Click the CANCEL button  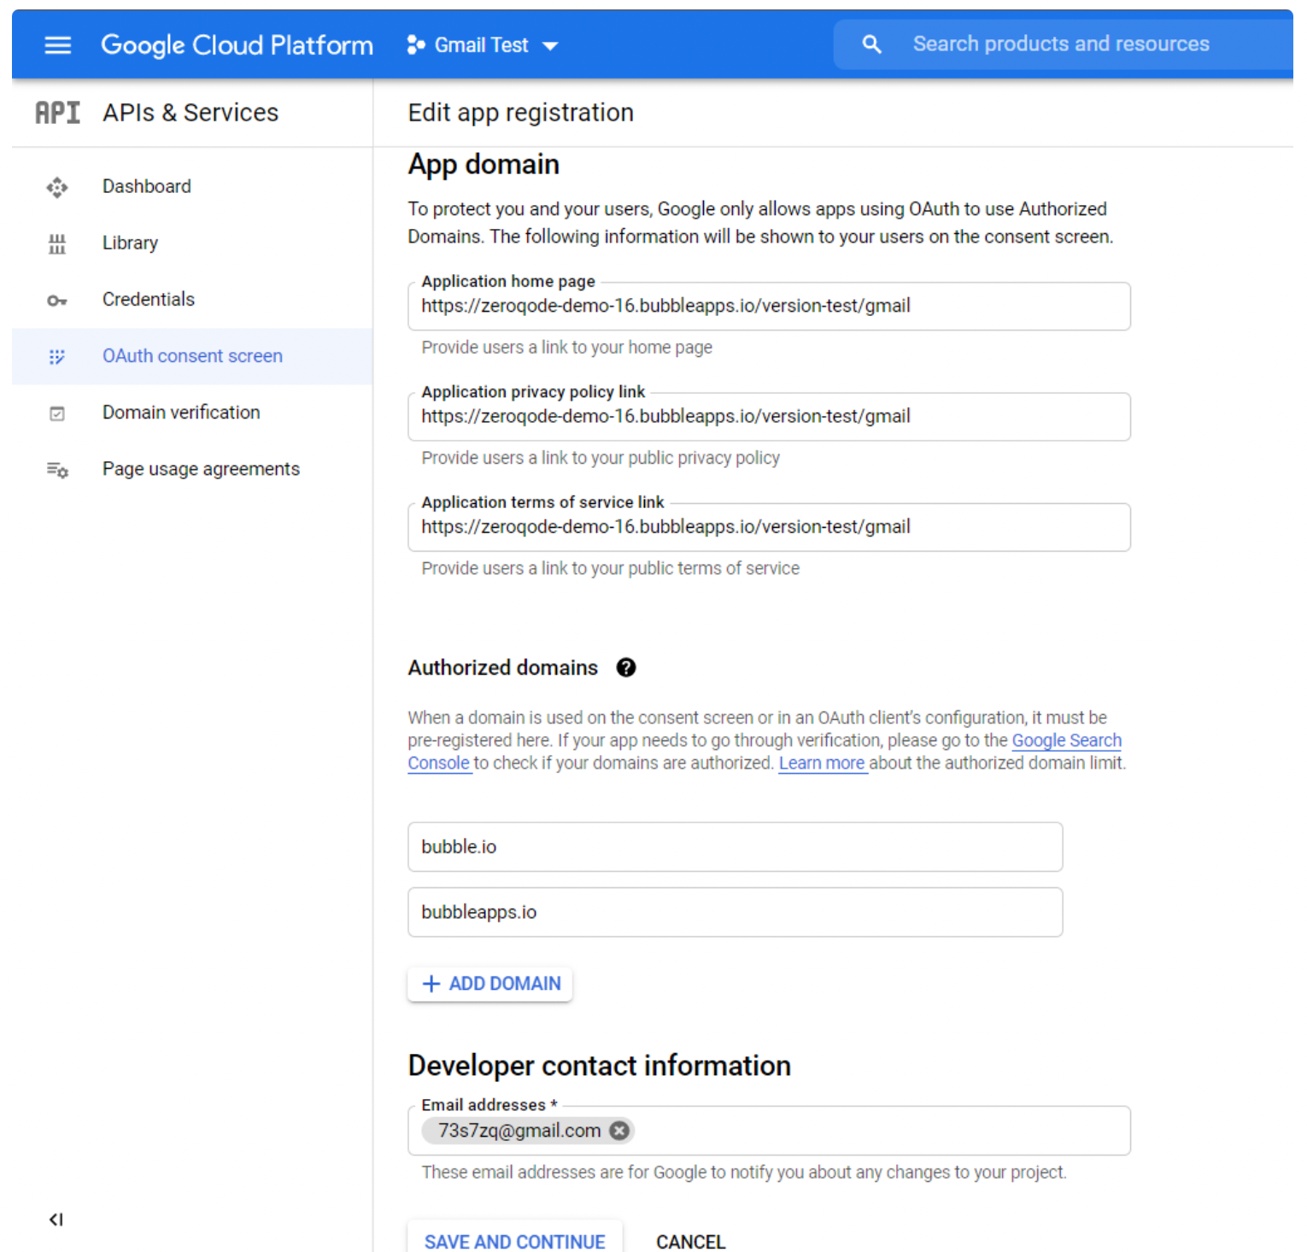[x=690, y=1242]
